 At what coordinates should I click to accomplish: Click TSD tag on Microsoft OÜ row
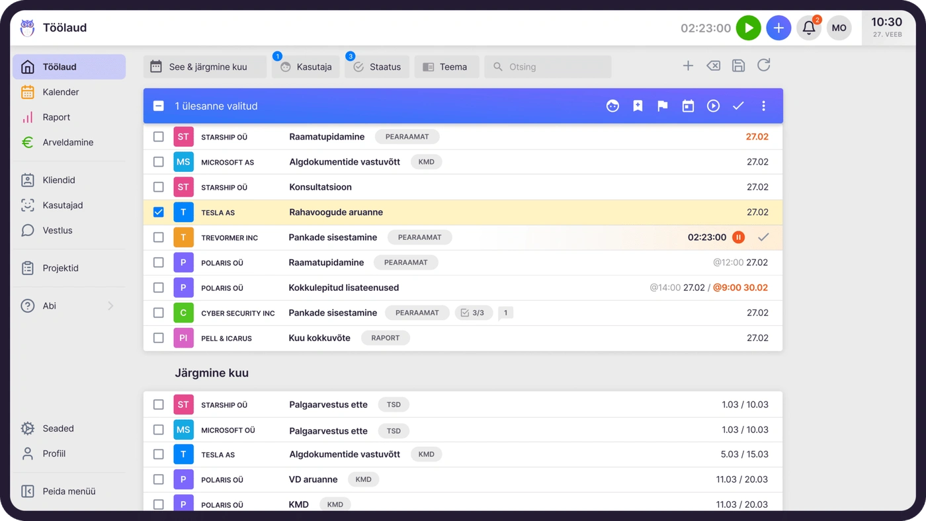coord(394,430)
